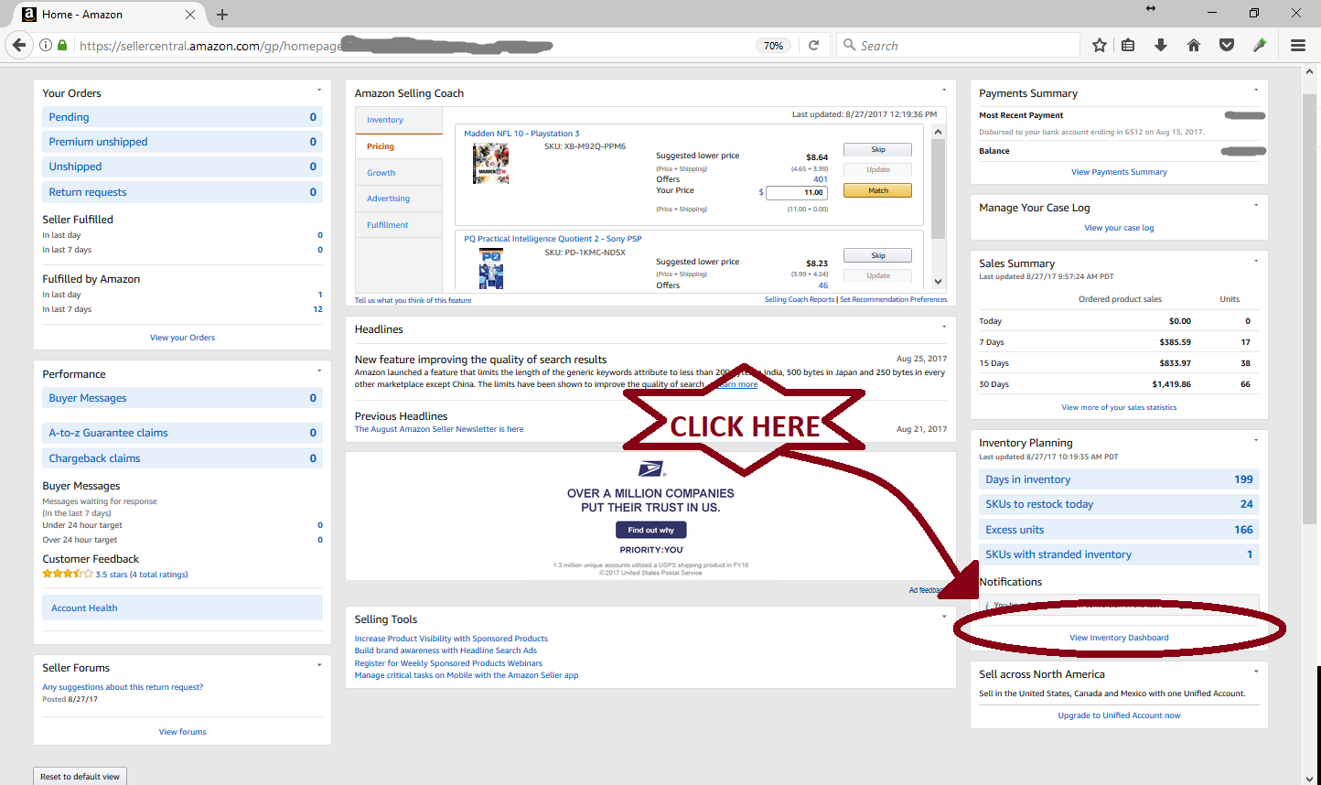Collapse the Performance widget arrow

point(319,371)
